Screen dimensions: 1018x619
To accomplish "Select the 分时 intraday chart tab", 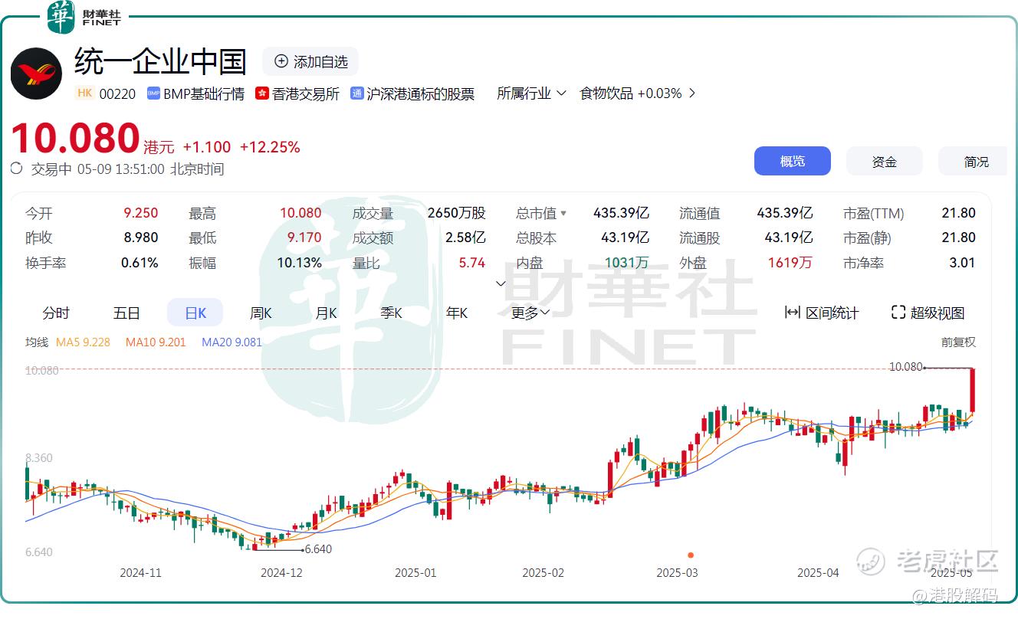I will pyautogui.click(x=56, y=313).
